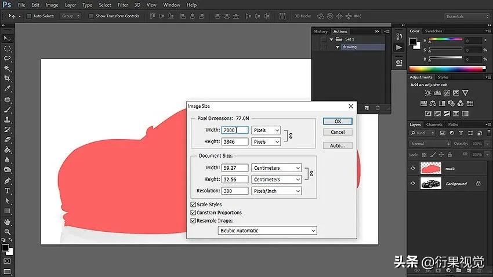Select the Move tool in toolbar
493x277 pixels.
tap(8, 38)
